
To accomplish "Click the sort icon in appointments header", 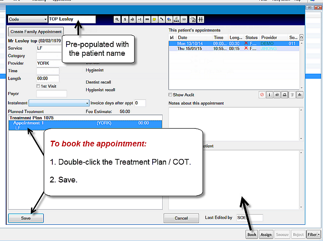I will click(x=172, y=38).
